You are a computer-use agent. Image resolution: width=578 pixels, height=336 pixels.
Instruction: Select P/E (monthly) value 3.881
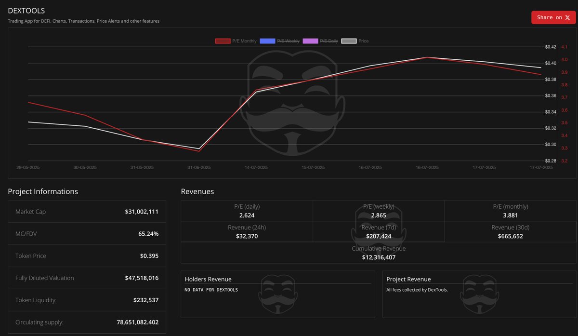[x=510, y=215]
